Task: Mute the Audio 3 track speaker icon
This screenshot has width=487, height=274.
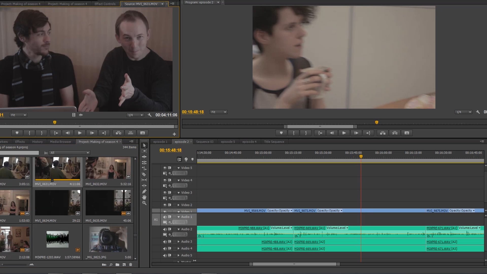Action: [x=165, y=242]
